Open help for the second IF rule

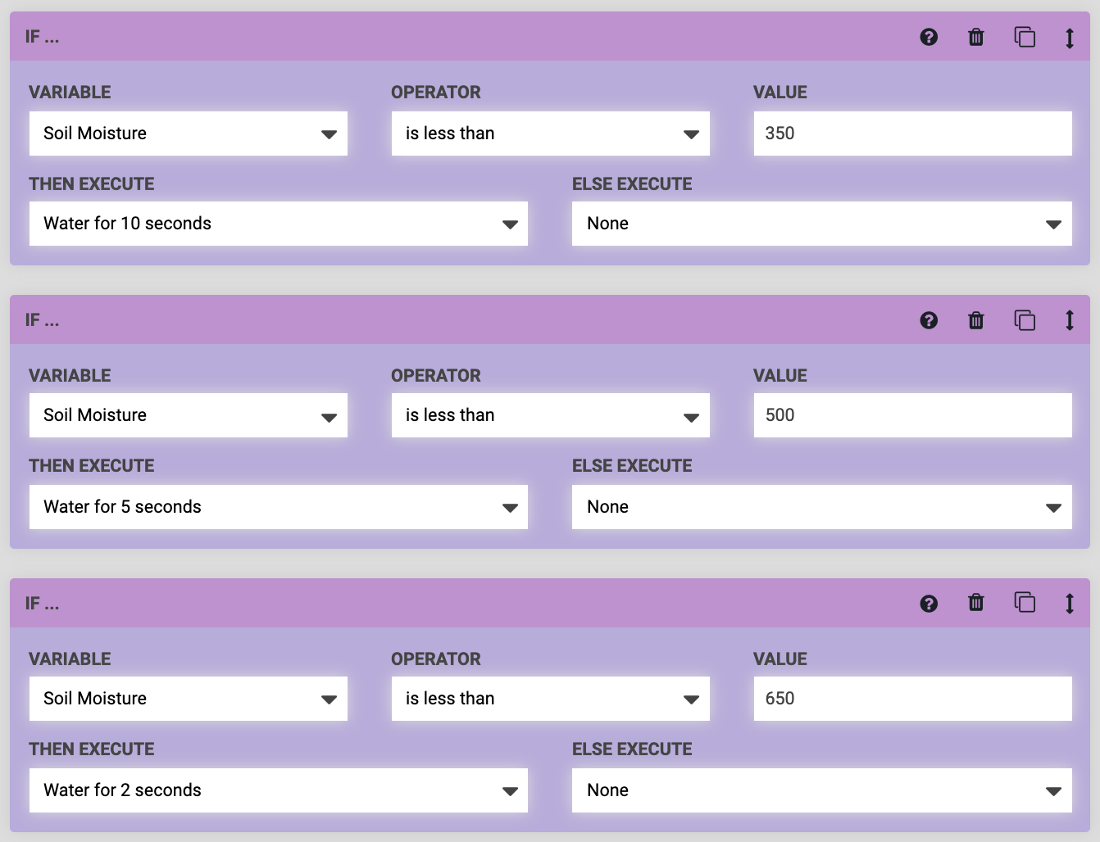click(929, 320)
